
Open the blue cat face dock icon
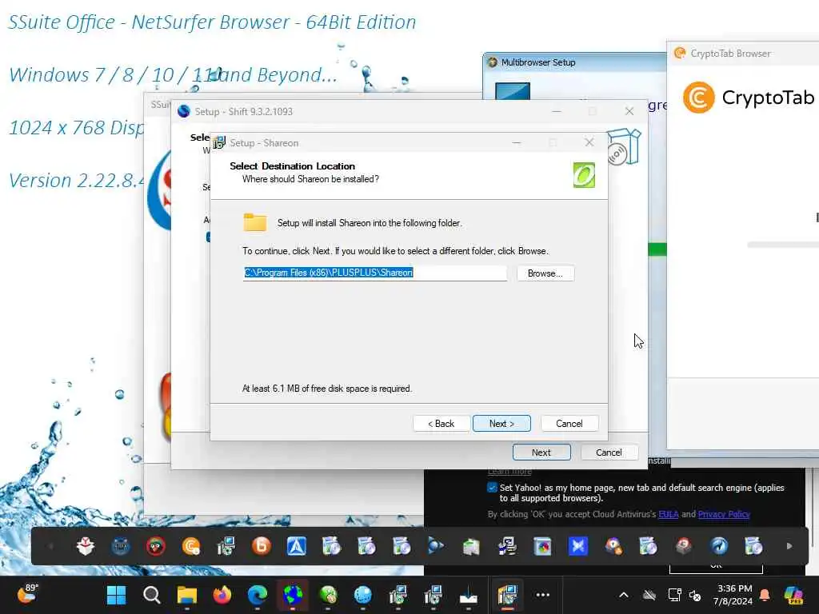pyautogui.click(x=121, y=546)
